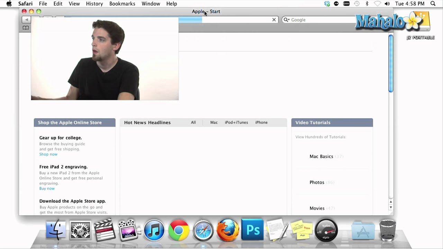443x249 pixels.
Task: Open the Help menu
Action: click(172, 3)
